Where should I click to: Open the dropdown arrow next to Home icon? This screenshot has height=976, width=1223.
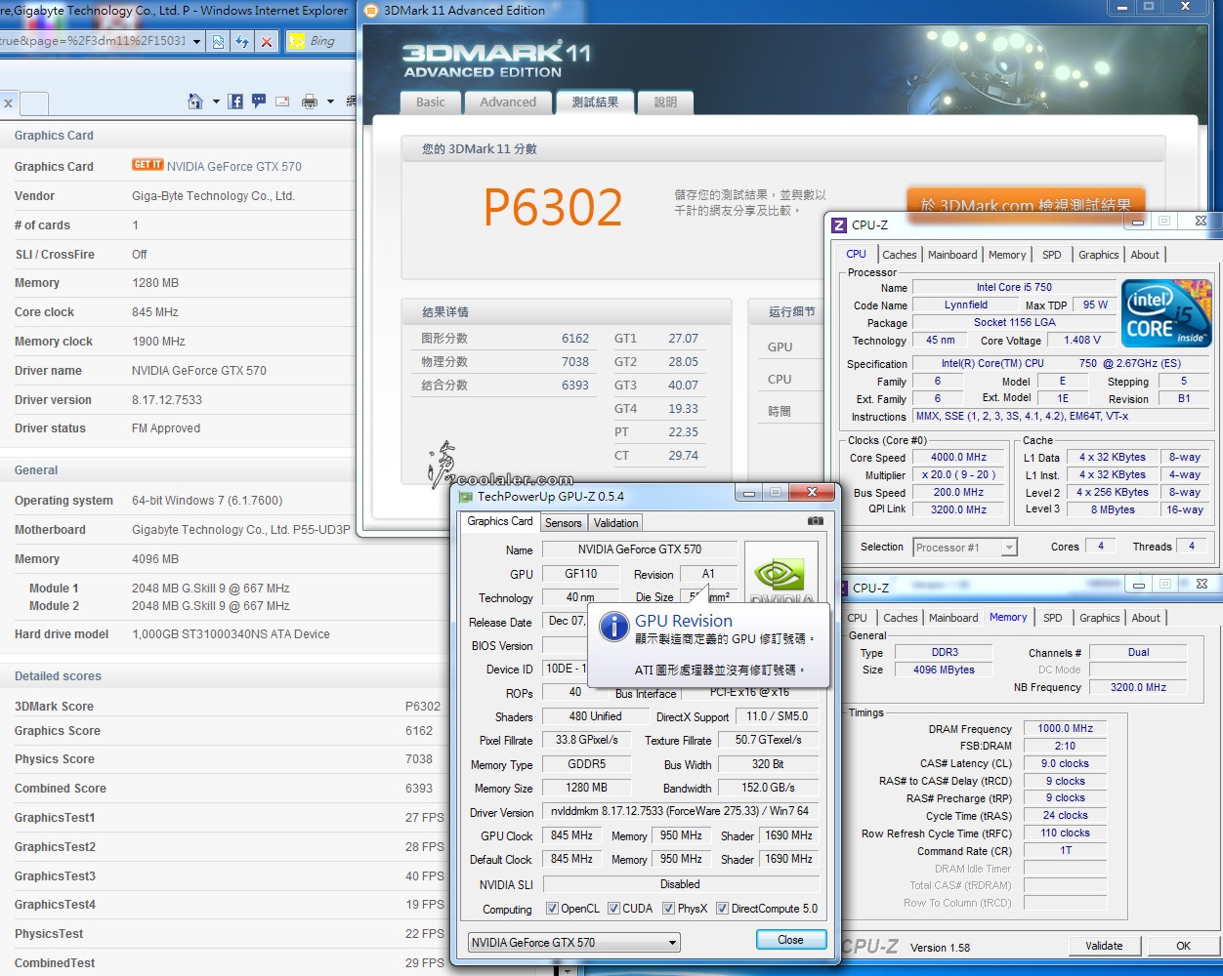(215, 102)
